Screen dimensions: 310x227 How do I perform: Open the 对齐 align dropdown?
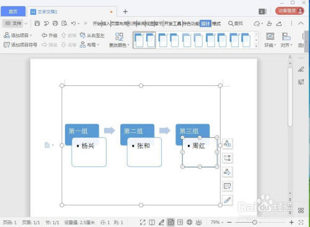pos(286,40)
